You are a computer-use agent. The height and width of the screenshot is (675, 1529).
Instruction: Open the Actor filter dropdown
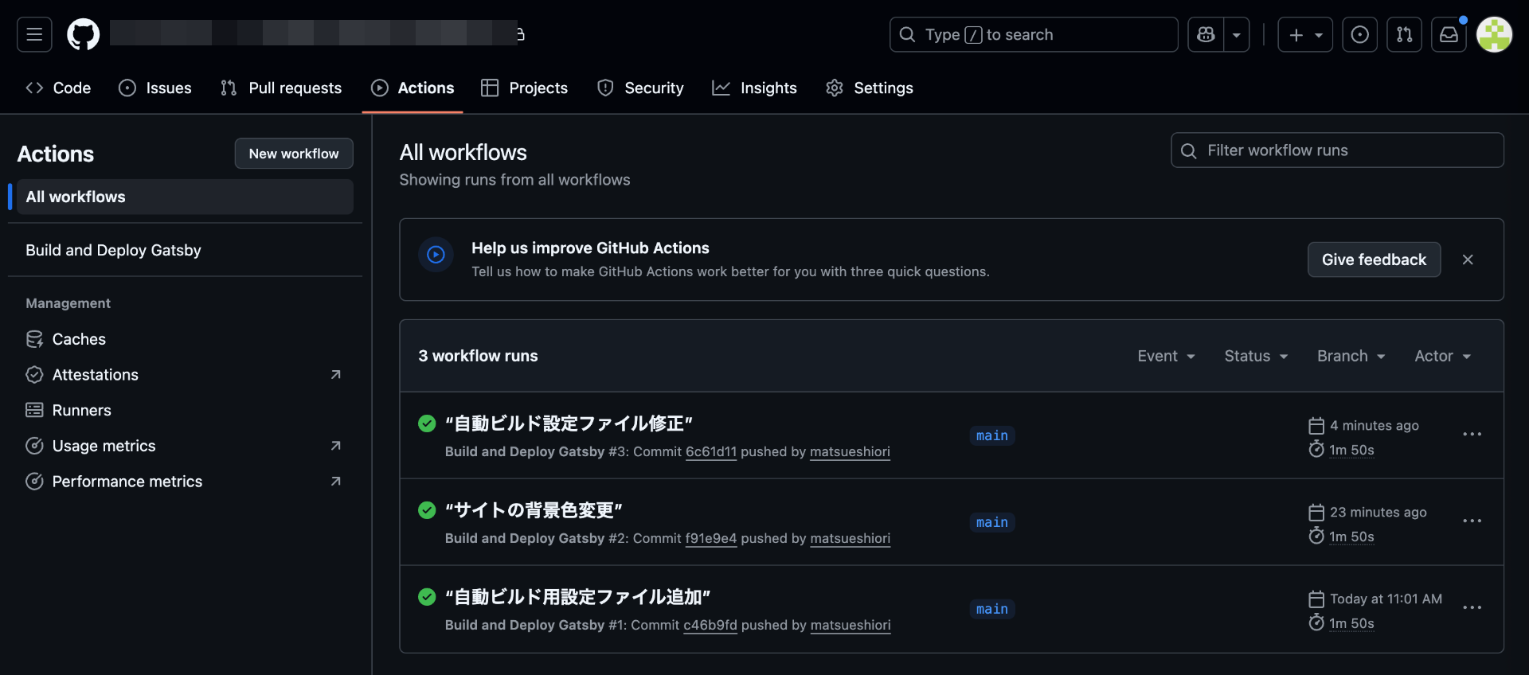coord(1443,356)
